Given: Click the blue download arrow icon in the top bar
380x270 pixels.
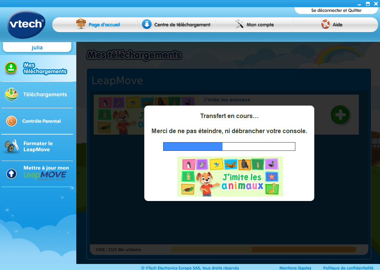Looking at the screenshot, I should click(x=147, y=24).
